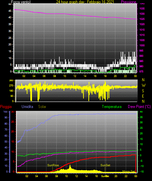Click the 100 humidity axis value
Screen dimensions: 152x181
tap(5, 112)
